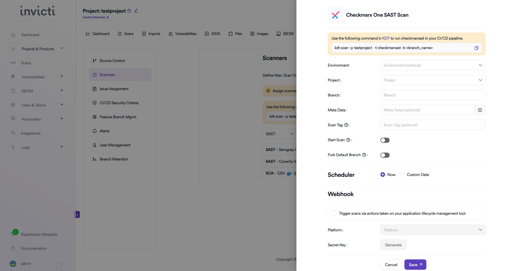Viewport: 517px width, 271px height.
Task: Copy the kdt scan command
Action: (x=476, y=48)
